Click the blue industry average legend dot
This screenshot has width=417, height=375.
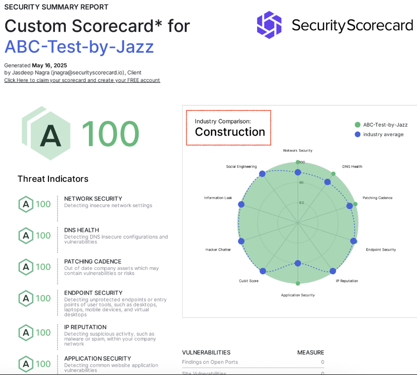point(357,134)
